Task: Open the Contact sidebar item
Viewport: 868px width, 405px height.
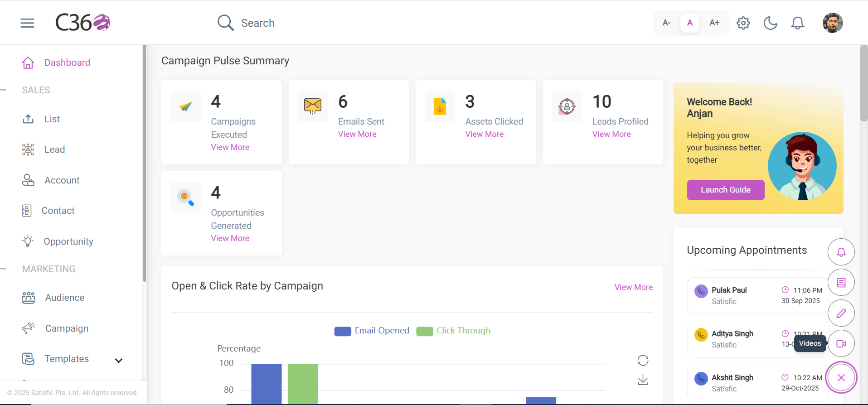Action: click(x=58, y=211)
